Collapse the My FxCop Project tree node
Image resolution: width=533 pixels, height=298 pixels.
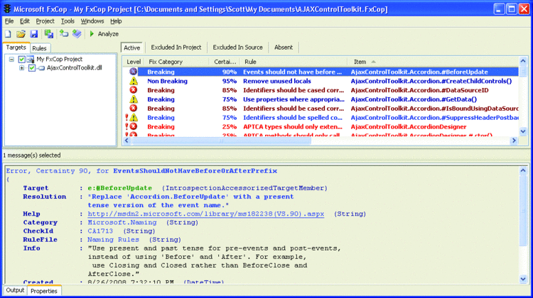click(x=11, y=60)
